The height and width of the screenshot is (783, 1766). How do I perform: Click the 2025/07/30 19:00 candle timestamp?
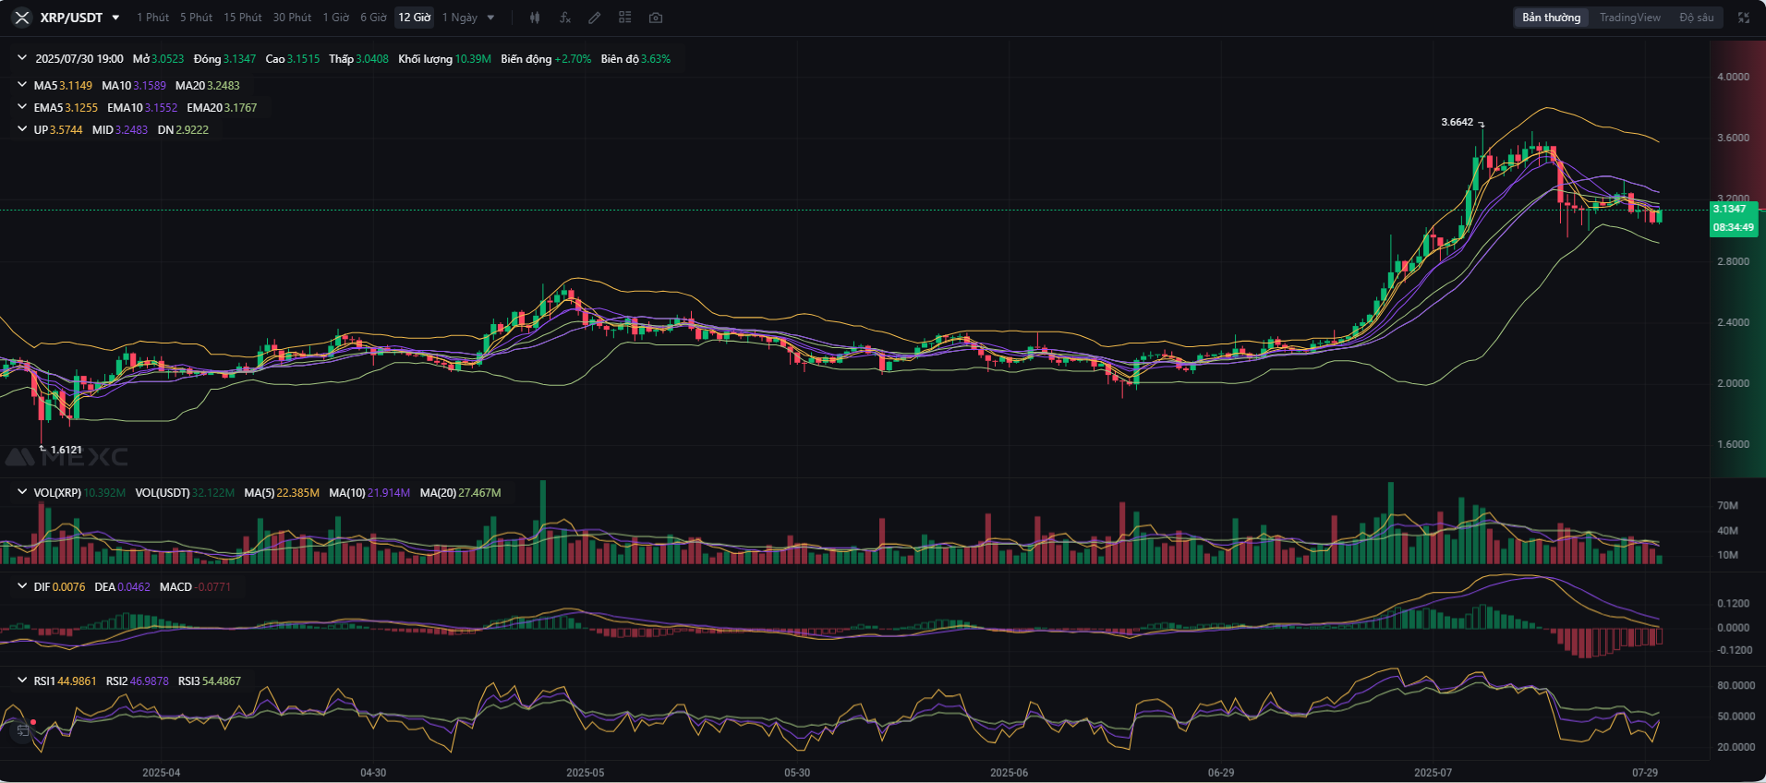[79, 59]
